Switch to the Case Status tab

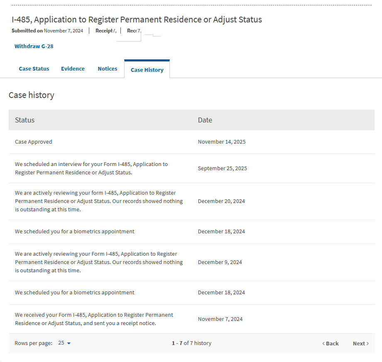(x=34, y=69)
